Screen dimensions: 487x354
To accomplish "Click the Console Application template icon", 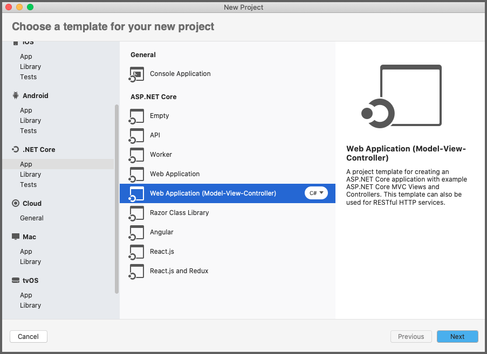I will click(136, 74).
